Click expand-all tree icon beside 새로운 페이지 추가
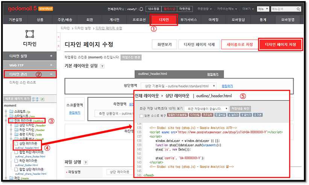 tap(33, 99)
